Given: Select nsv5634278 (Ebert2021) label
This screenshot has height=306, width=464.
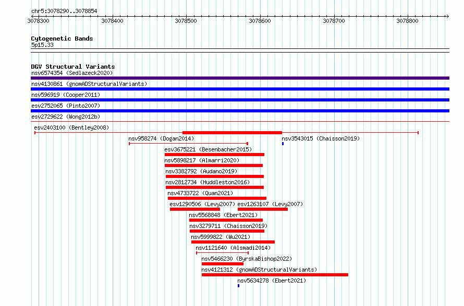Looking at the screenshot, I should (272, 280).
